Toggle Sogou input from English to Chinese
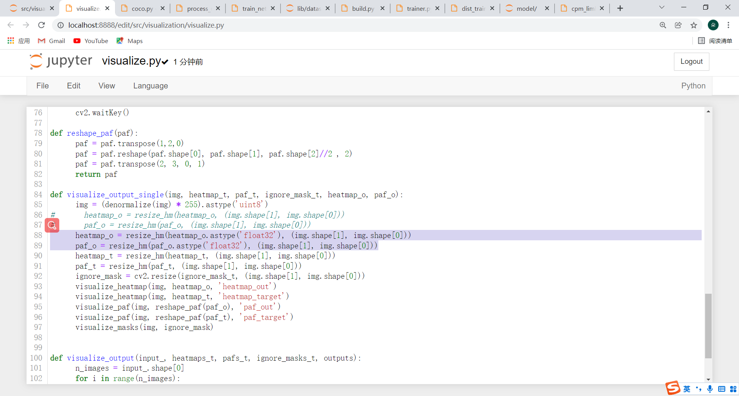Viewport: 739px width, 396px height. point(687,389)
